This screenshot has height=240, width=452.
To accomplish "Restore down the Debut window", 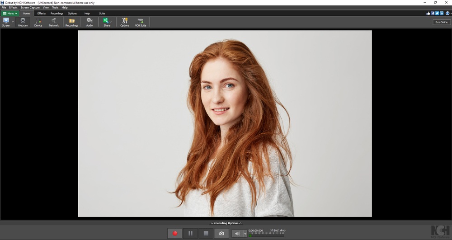I will pyautogui.click(x=436, y=3).
